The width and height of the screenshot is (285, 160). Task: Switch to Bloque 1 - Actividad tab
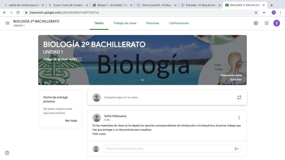(x=113, y=5)
